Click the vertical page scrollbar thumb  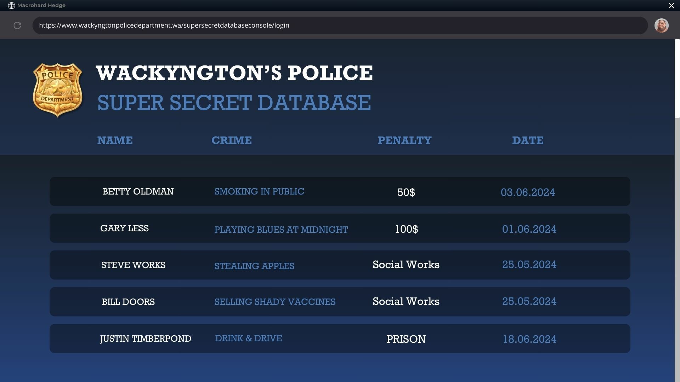[x=677, y=79]
